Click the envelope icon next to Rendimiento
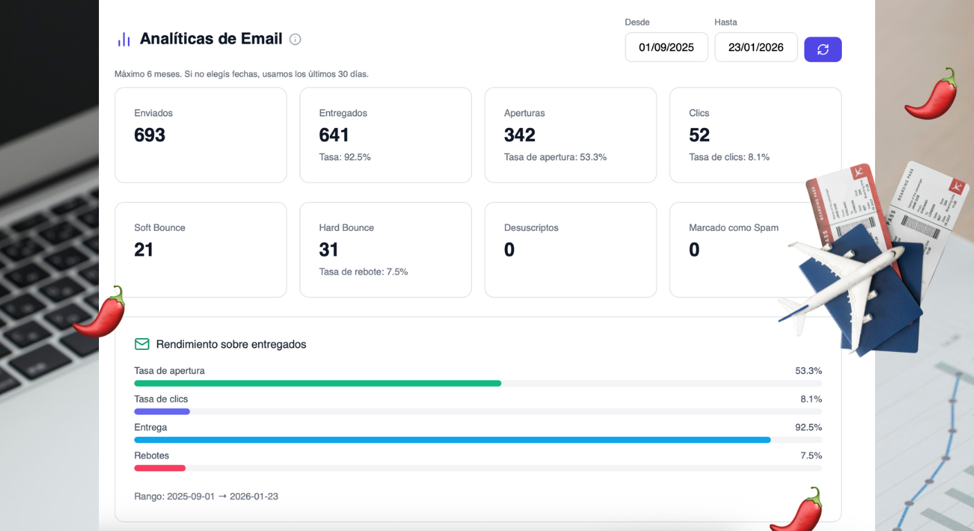 [142, 344]
